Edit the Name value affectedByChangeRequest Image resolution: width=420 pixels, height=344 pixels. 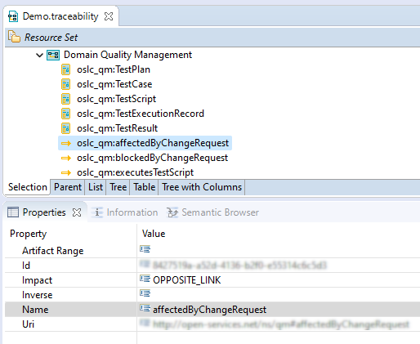click(209, 310)
